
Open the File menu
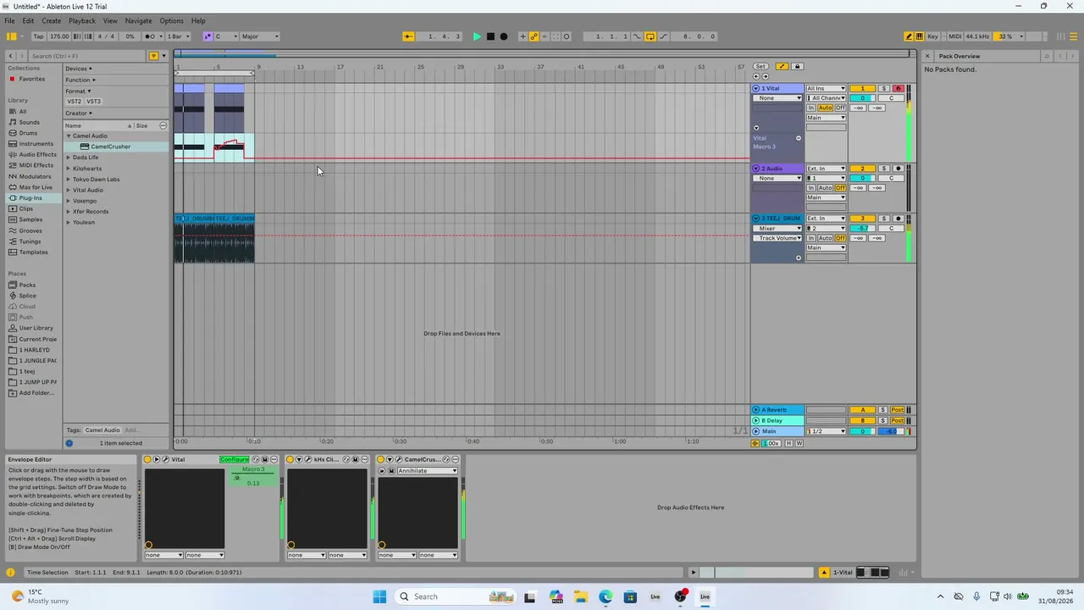[x=9, y=20]
